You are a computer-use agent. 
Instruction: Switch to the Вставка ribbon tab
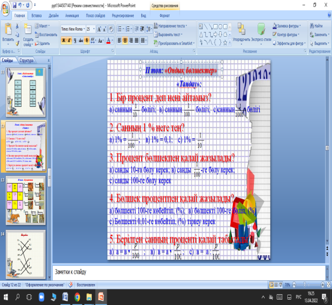point(37,16)
